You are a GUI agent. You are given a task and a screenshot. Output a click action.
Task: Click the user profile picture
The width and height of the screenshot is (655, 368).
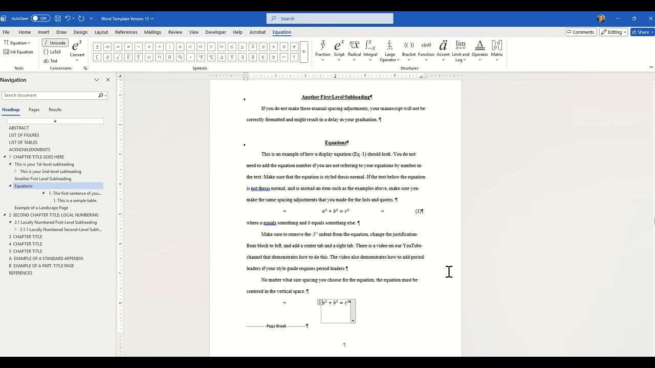pyautogui.click(x=601, y=18)
